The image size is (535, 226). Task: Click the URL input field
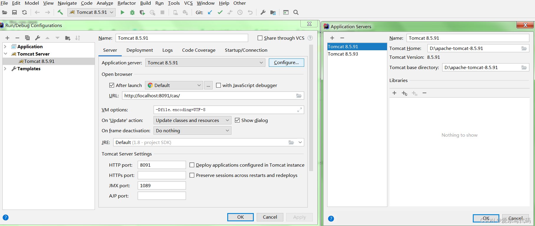click(213, 96)
